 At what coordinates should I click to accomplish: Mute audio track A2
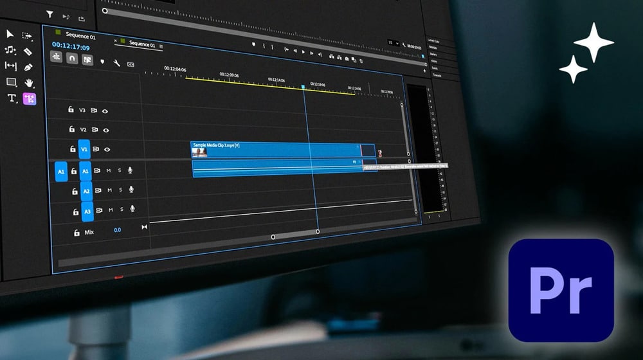pos(109,190)
